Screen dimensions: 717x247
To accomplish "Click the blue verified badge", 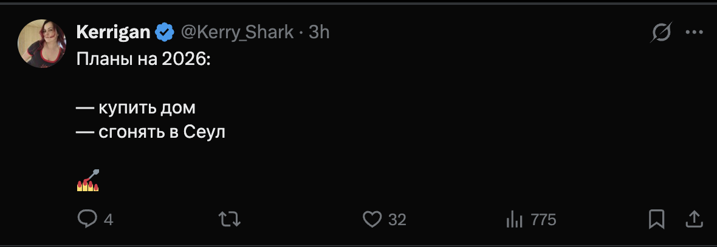I will 165,32.
